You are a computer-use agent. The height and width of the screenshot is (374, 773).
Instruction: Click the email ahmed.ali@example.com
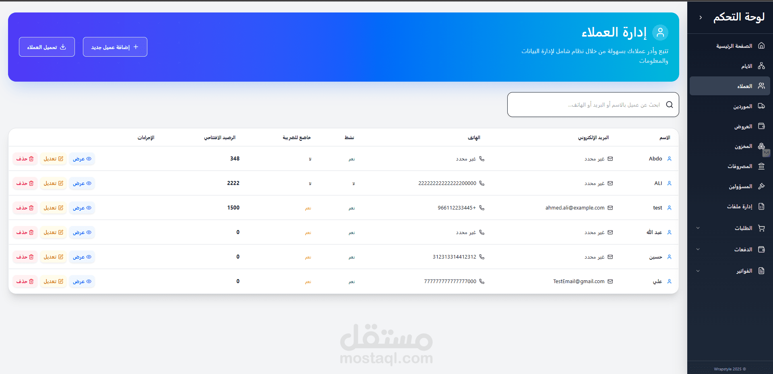point(575,208)
